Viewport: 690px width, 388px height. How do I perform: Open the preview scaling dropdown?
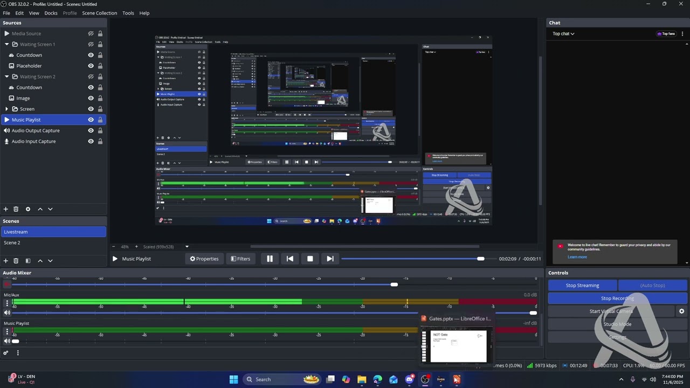click(x=187, y=247)
